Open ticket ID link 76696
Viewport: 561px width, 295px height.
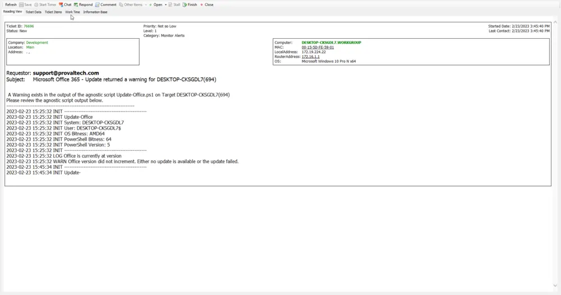29,26
